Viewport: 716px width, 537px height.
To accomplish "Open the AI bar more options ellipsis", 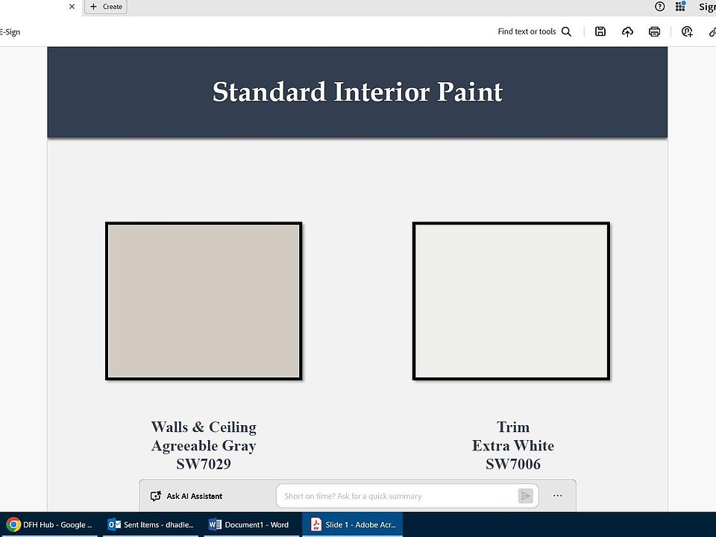I will (x=558, y=496).
